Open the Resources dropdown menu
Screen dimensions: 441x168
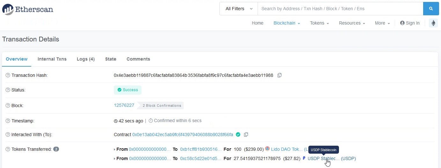tap(352, 23)
